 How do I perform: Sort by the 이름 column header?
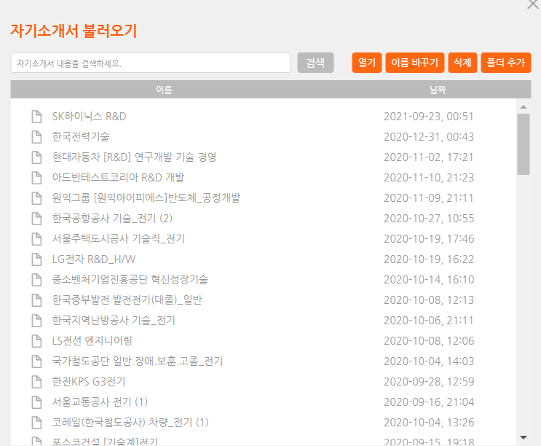pos(164,90)
